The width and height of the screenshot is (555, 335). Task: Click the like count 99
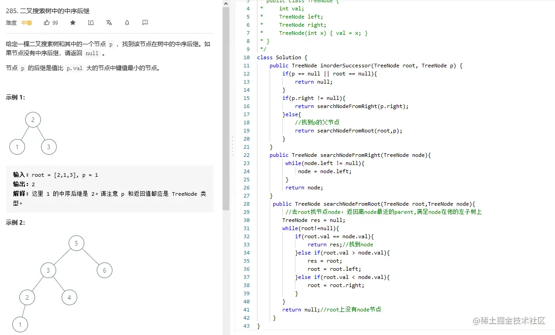click(55, 23)
